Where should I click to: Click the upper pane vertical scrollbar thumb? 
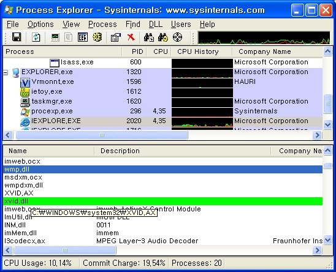pos(327,104)
